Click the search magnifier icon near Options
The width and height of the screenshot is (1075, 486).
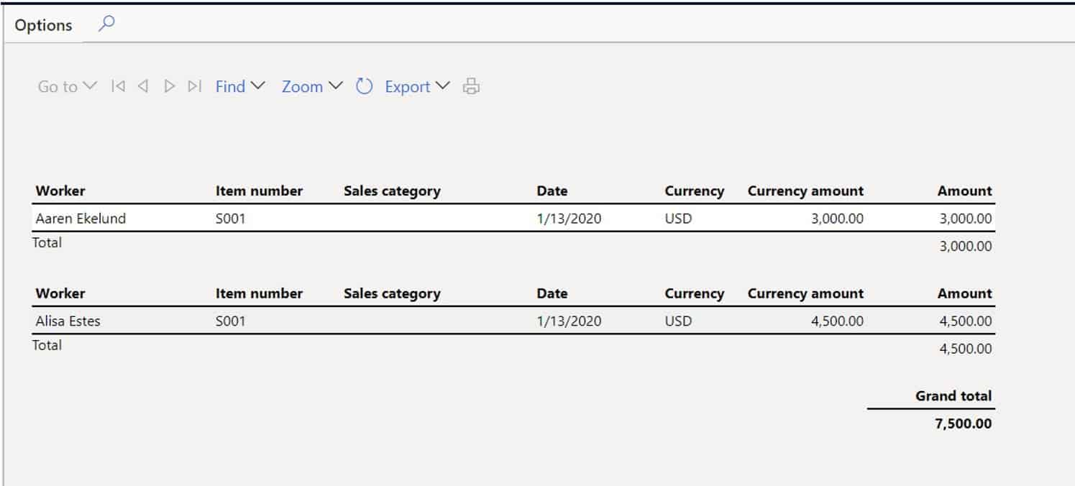click(106, 24)
